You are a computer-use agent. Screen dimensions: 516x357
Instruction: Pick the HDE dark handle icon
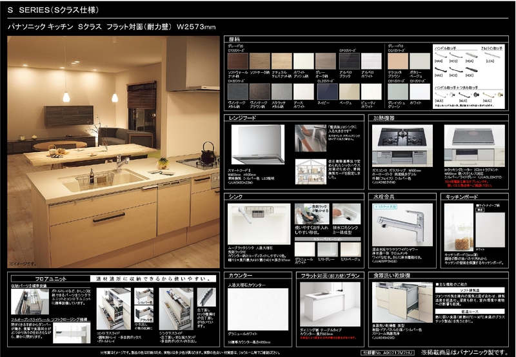click(x=471, y=70)
